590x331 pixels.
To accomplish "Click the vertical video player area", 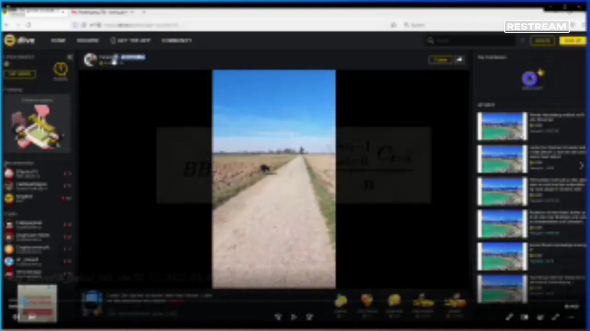I will 274,179.
